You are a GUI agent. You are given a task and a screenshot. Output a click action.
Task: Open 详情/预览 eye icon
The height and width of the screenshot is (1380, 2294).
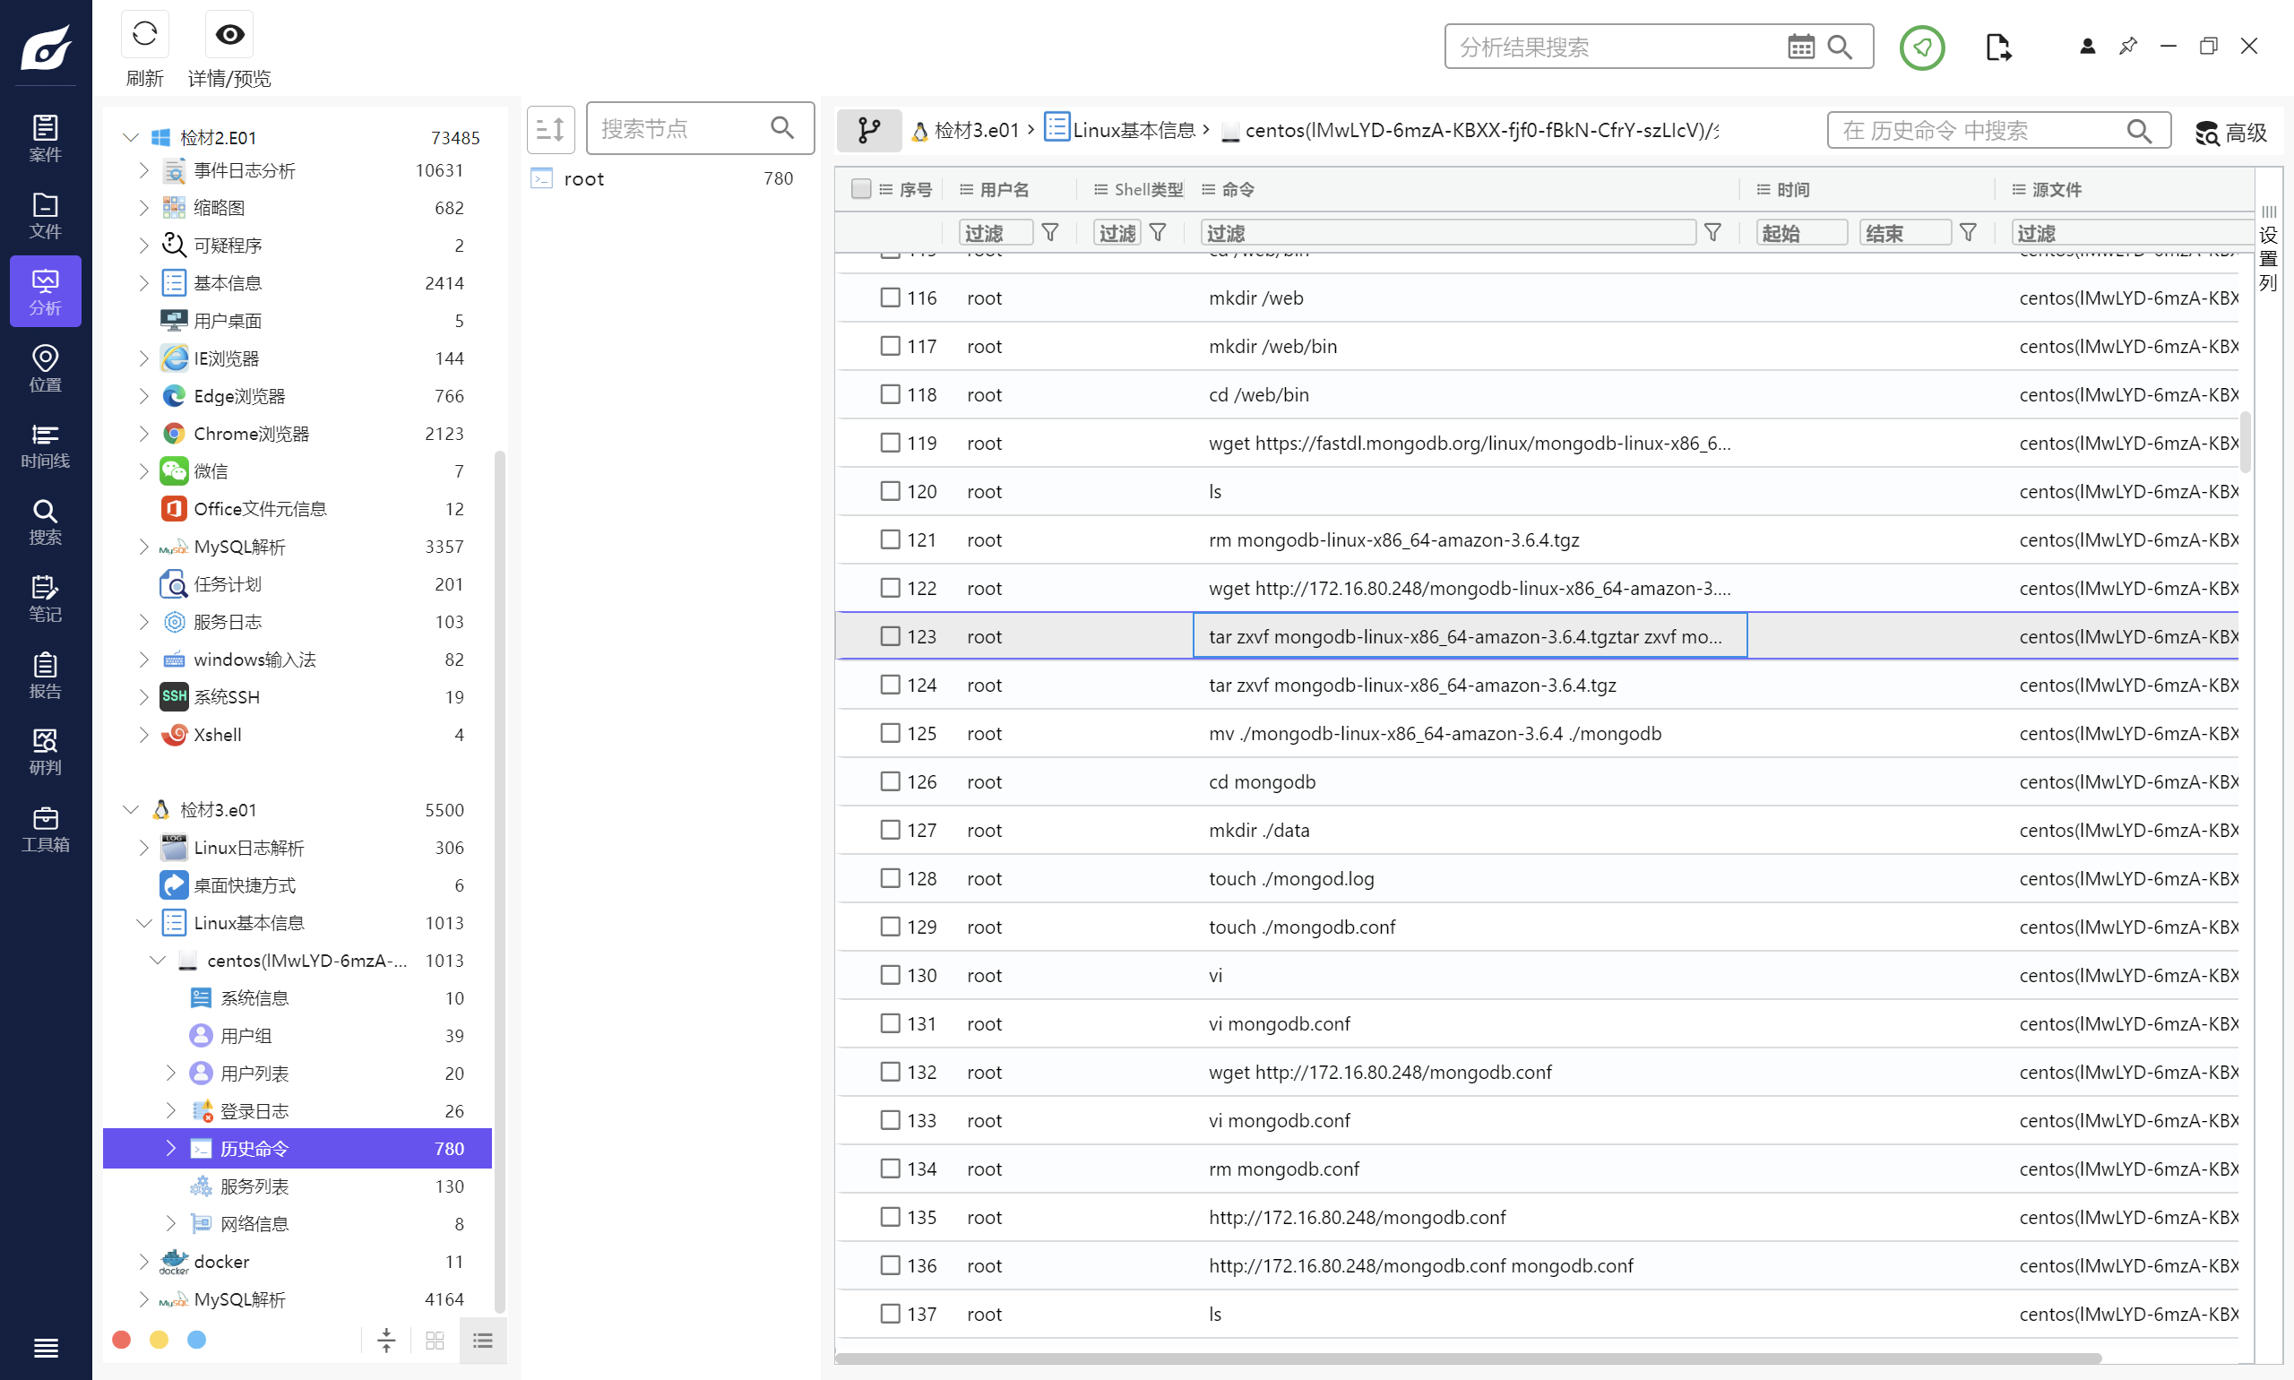tap(229, 34)
